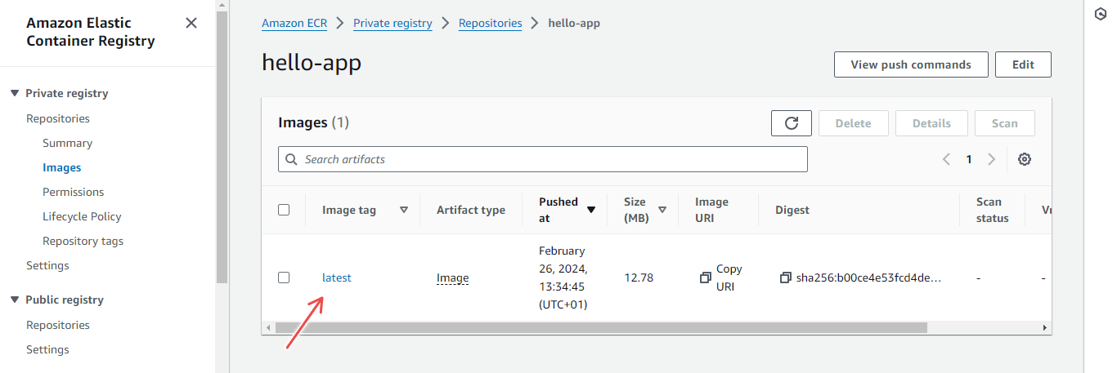The image size is (1117, 373).
Task: Sort by Size (MB) column arrow
Action: [662, 210]
